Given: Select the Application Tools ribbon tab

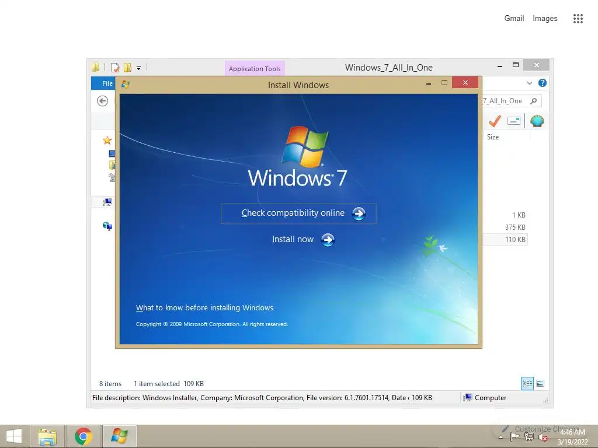Looking at the screenshot, I should (x=255, y=69).
